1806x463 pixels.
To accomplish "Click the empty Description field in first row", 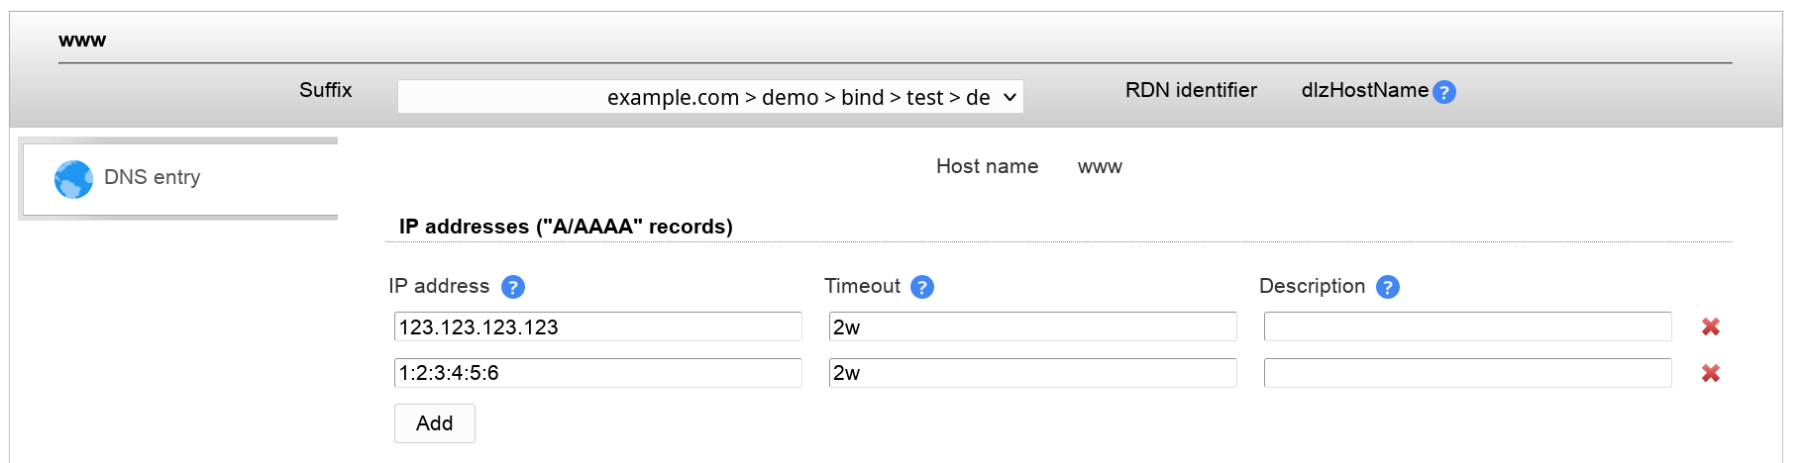I will click(1467, 326).
